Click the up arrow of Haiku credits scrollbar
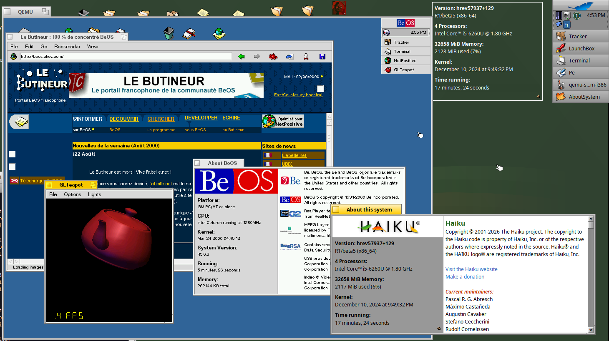This screenshot has width=609, height=341. (591, 219)
